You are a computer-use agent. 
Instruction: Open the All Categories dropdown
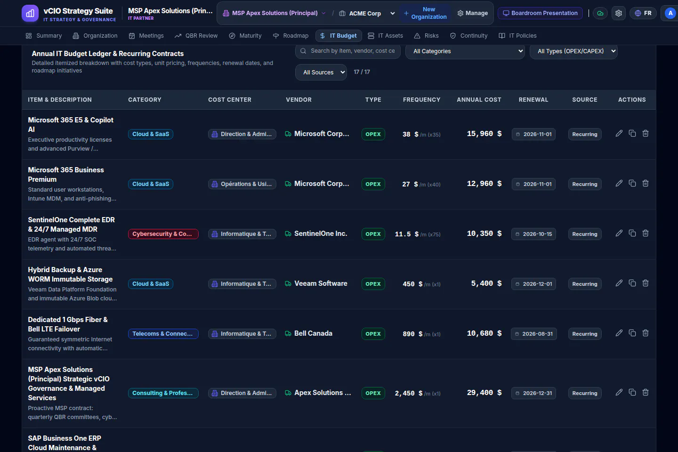pyautogui.click(x=465, y=51)
